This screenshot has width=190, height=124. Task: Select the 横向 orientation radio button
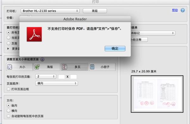coord(8,111)
